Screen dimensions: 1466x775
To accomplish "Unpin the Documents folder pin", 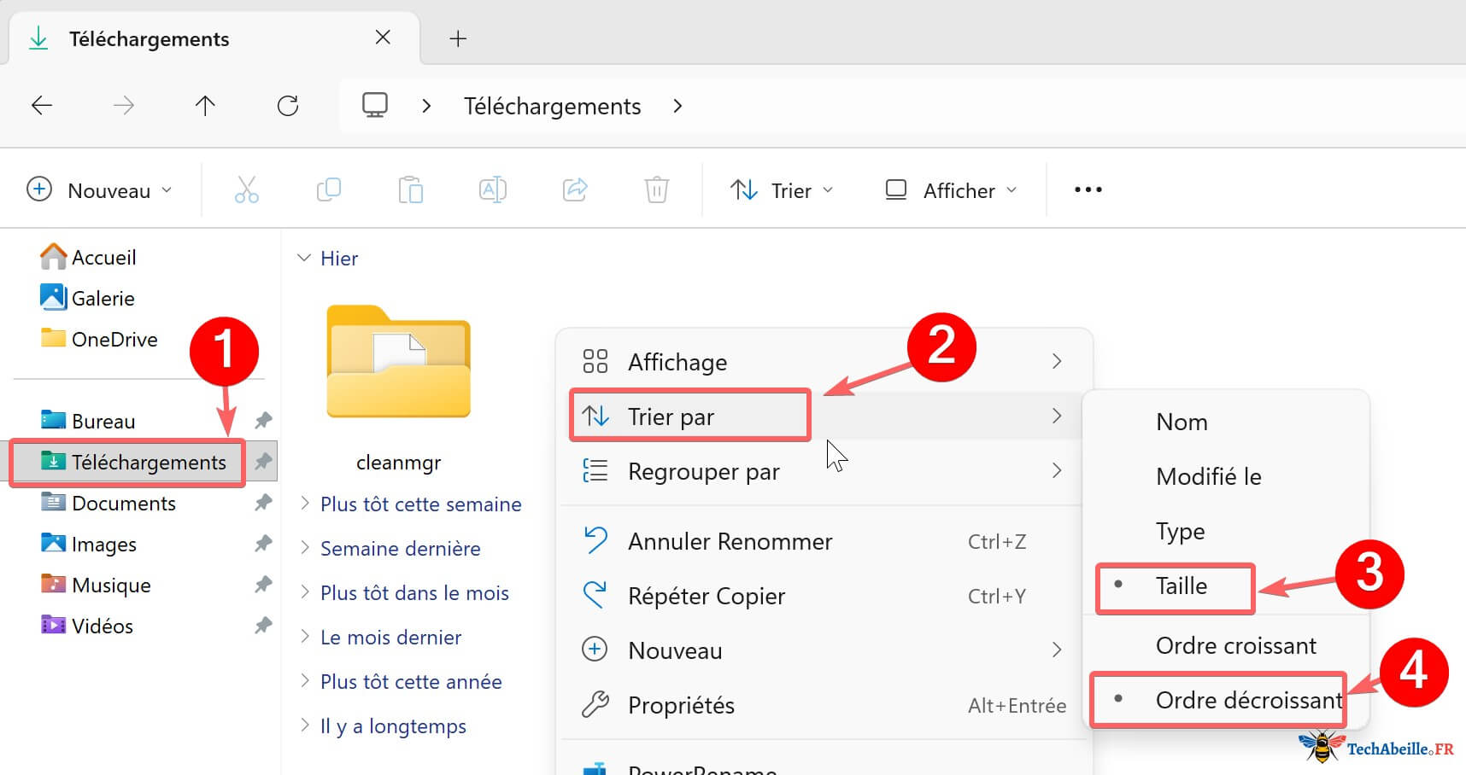I will [x=263, y=503].
